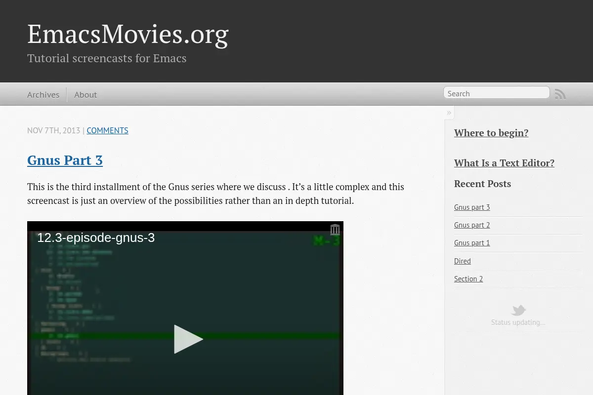Open recent post 'Gnus part 2'
Viewport: 593px width, 395px height.
(x=472, y=225)
